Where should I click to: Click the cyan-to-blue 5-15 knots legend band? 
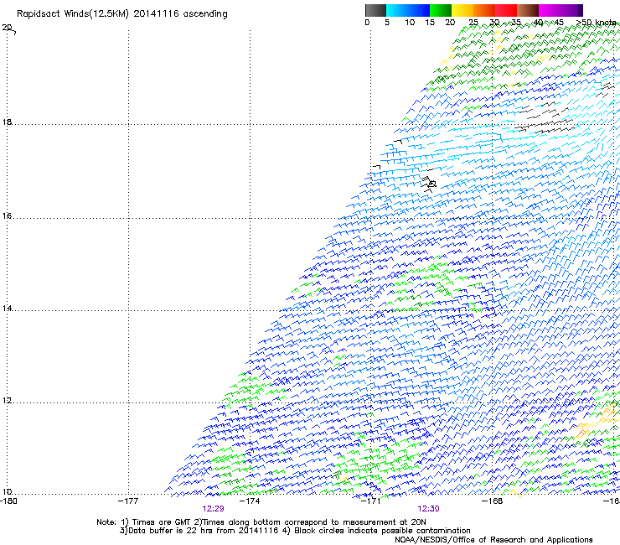pyautogui.click(x=408, y=10)
